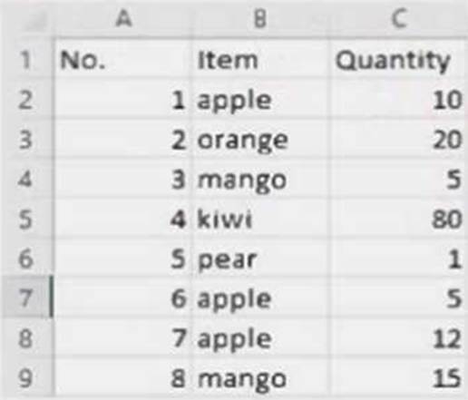Select cell with quantity 20
The image size is (468, 400).
pos(398,139)
